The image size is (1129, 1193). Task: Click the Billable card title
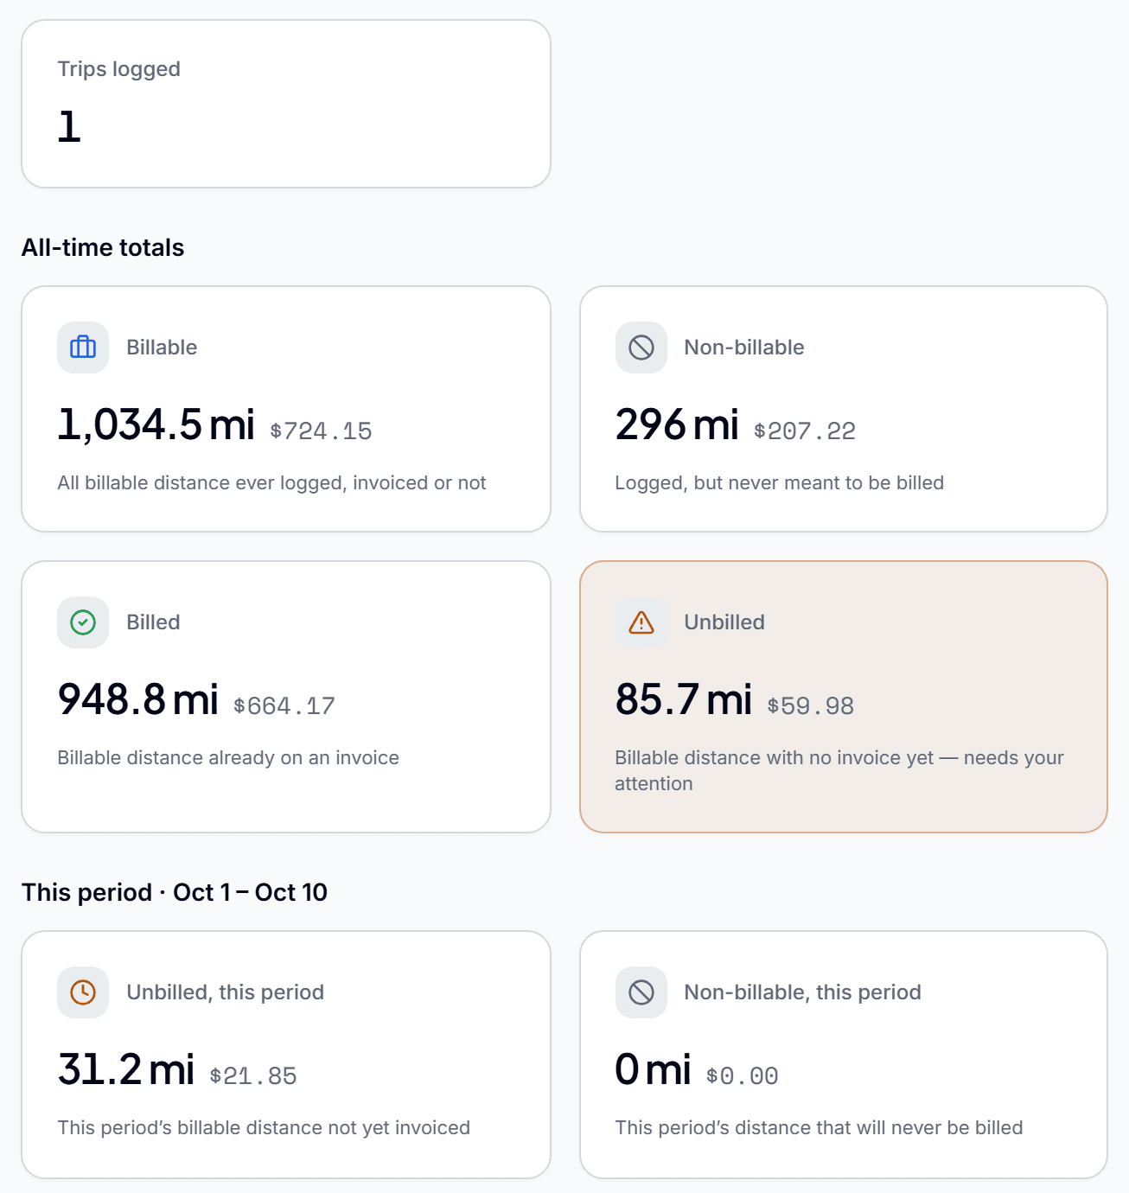(x=162, y=348)
